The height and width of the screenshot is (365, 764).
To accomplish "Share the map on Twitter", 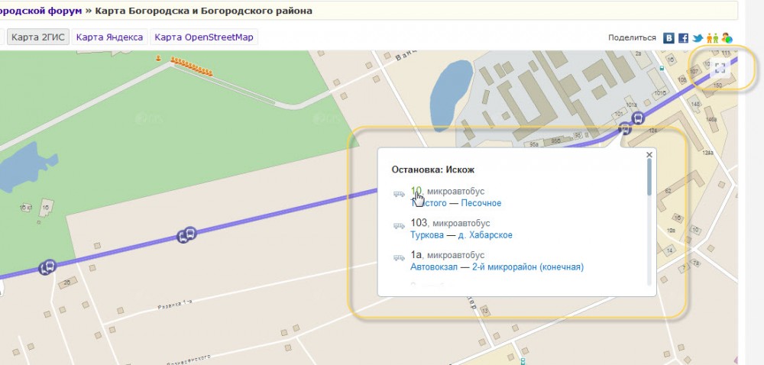I will click(698, 37).
